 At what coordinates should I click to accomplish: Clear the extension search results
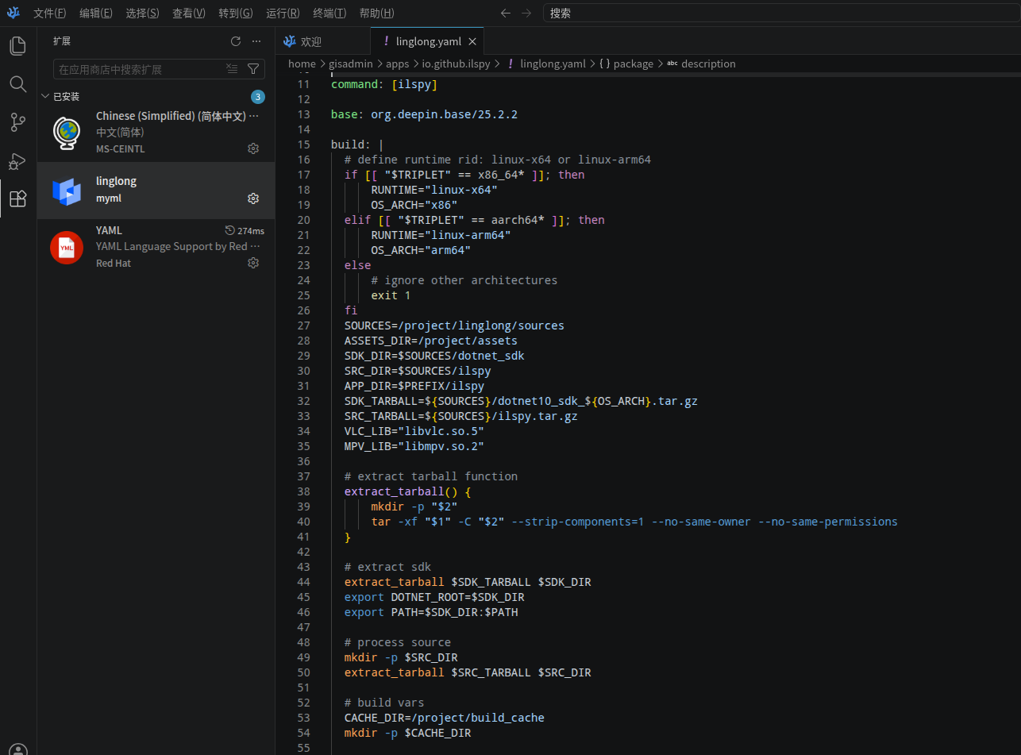coord(232,69)
